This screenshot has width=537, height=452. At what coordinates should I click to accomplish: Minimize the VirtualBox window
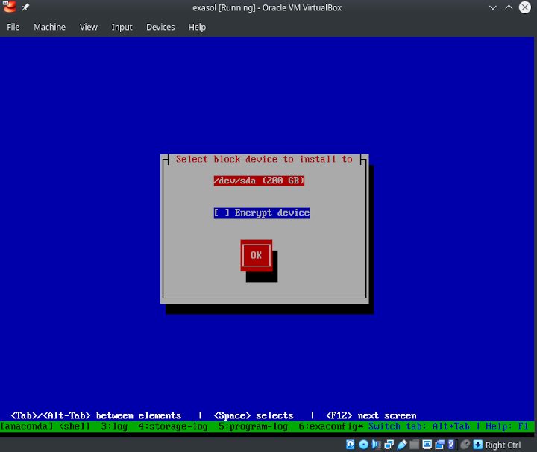pos(493,7)
